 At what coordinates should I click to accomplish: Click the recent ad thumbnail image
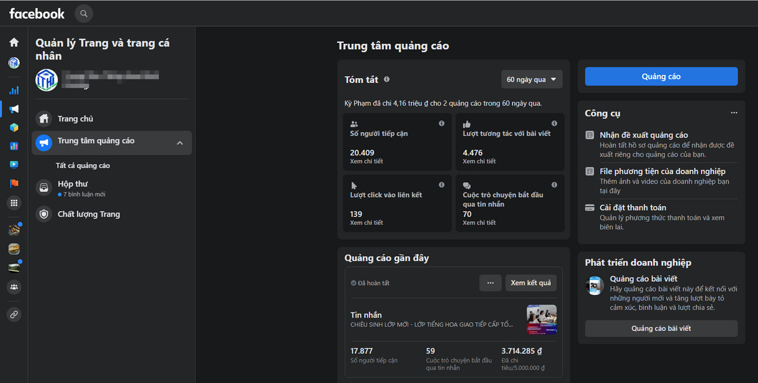(542, 319)
